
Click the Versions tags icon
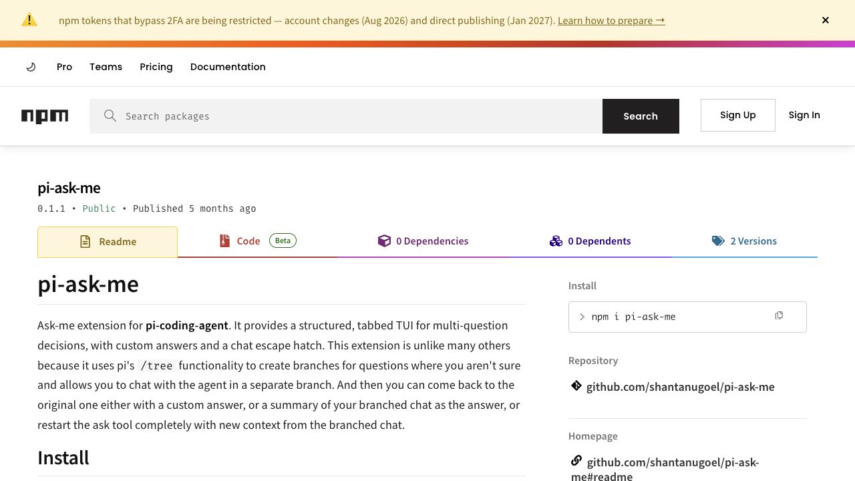pyautogui.click(x=718, y=241)
